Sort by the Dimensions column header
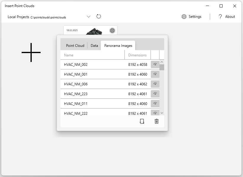243x177 pixels. point(138,55)
